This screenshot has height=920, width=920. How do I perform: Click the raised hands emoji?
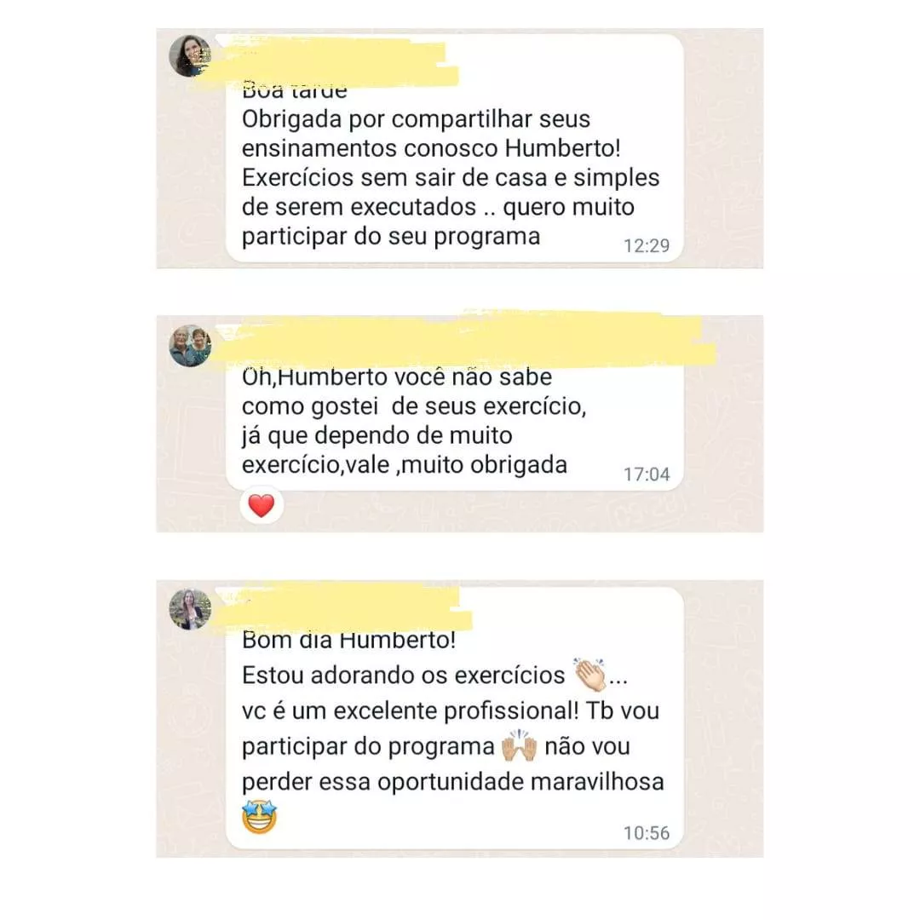click(x=520, y=746)
